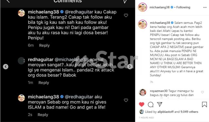Click the Following button
The height and width of the screenshot is (122, 209).
click(183, 7)
